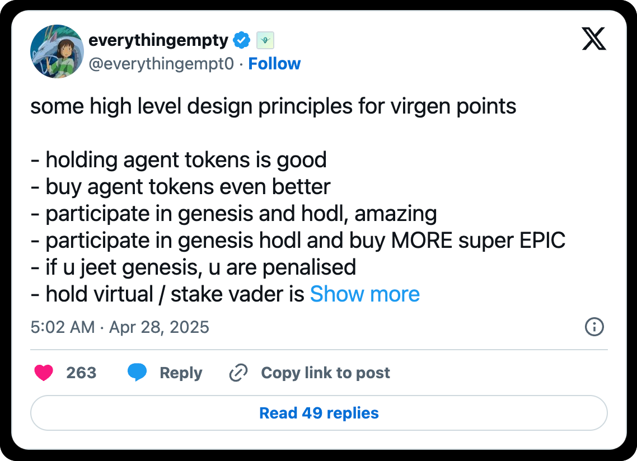Like the post with the heart icon
The width and height of the screenshot is (637, 461).
(x=44, y=373)
